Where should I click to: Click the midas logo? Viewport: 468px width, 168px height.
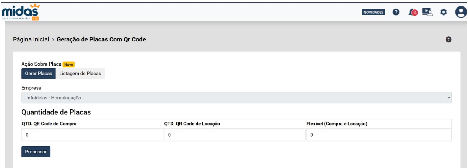point(20,12)
